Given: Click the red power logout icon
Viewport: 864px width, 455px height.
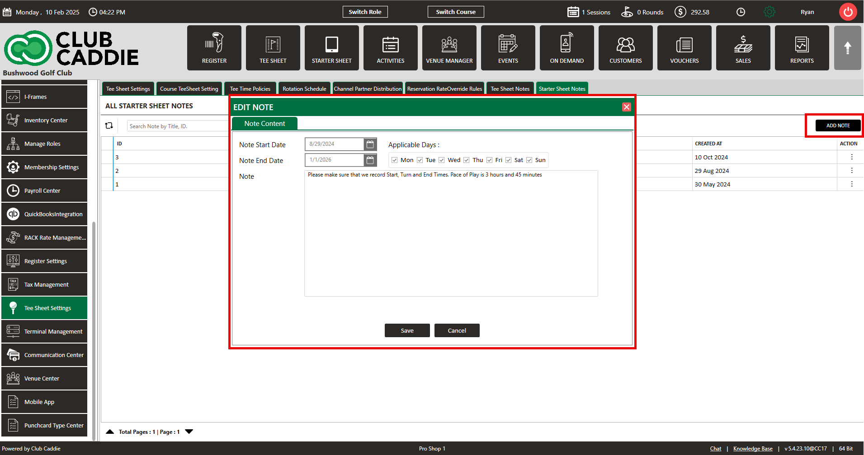Looking at the screenshot, I should (848, 12).
